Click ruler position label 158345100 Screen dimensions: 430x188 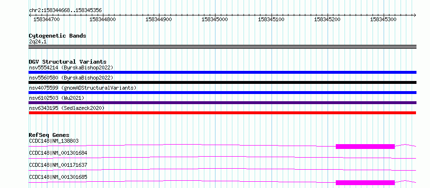tap(271, 19)
